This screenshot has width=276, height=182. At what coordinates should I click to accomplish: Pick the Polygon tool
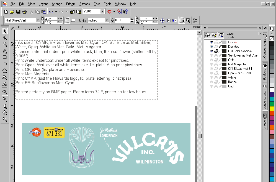coord(5,71)
